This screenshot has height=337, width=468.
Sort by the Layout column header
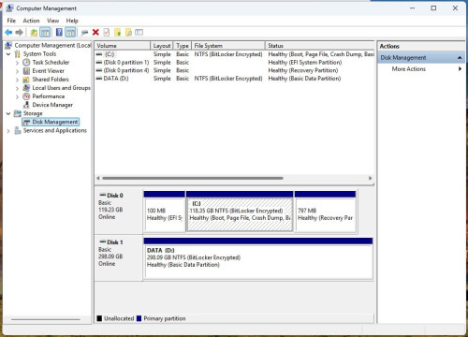point(162,46)
